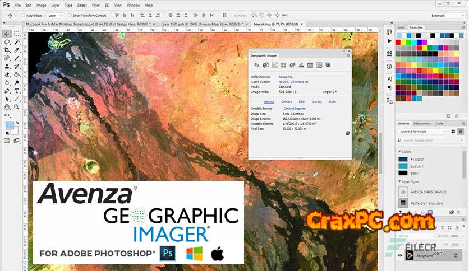The width and height of the screenshot is (469, 271).
Task: Pick the red swatch in Swatches panel
Action: pyautogui.click(x=399, y=42)
